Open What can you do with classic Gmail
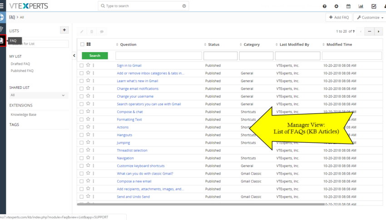Image resolution: width=386 pixels, height=220 pixels. [x=145, y=174]
